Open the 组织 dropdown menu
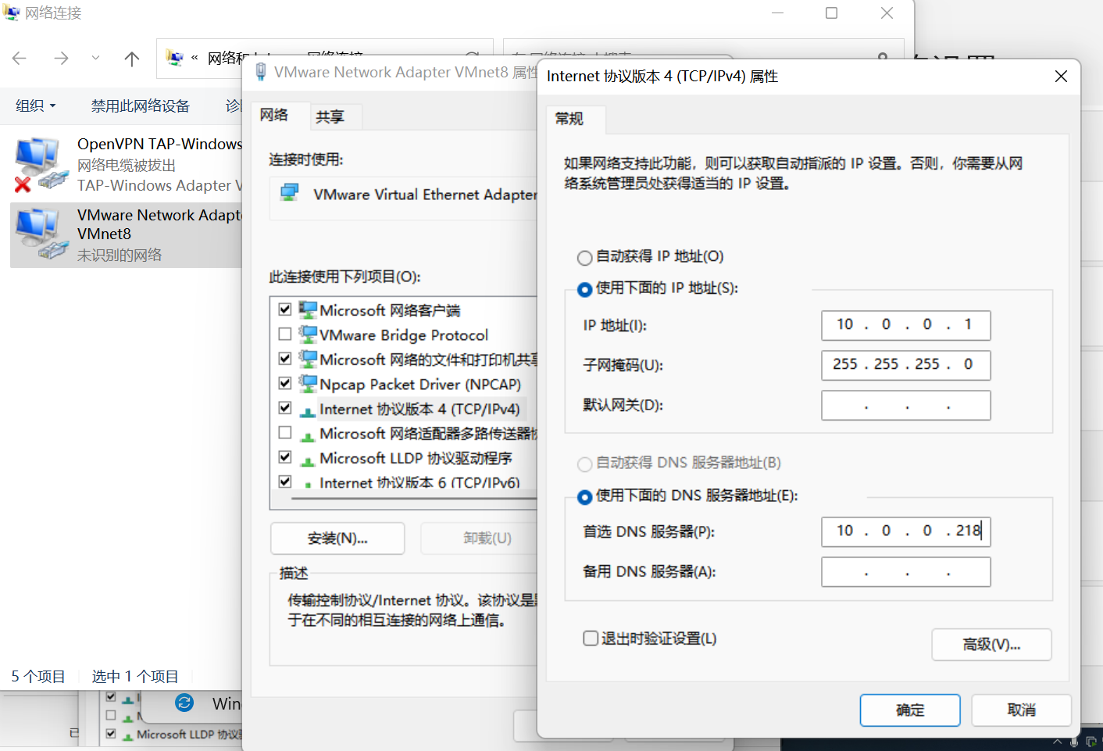The image size is (1103, 751). coord(36,105)
